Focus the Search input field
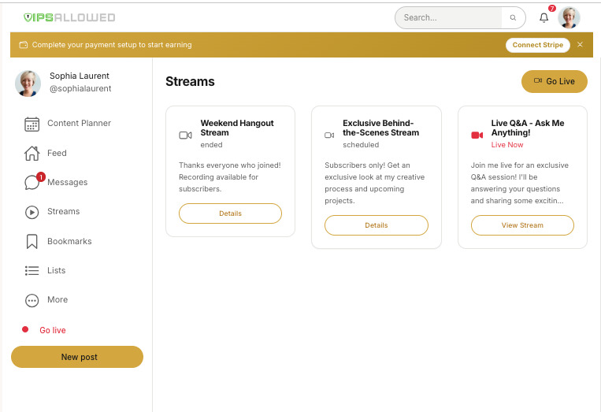601x412 pixels. [x=449, y=18]
